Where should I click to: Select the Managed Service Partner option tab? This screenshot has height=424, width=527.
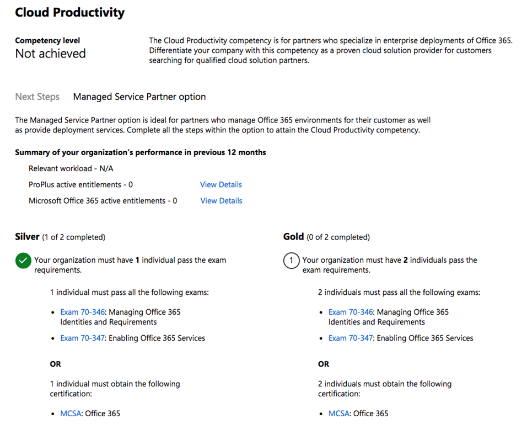[x=139, y=97]
